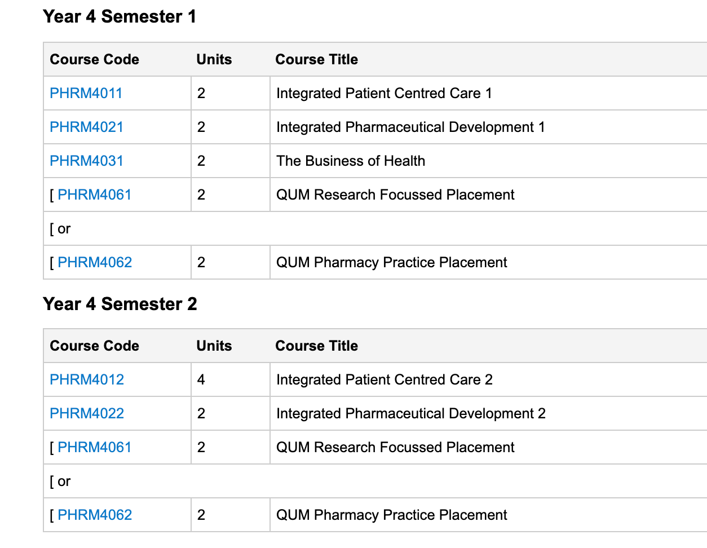The width and height of the screenshot is (707, 548).
Task: Open PHRM4062 link under Year 4 Semester 2
Action: tap(95, 515)
